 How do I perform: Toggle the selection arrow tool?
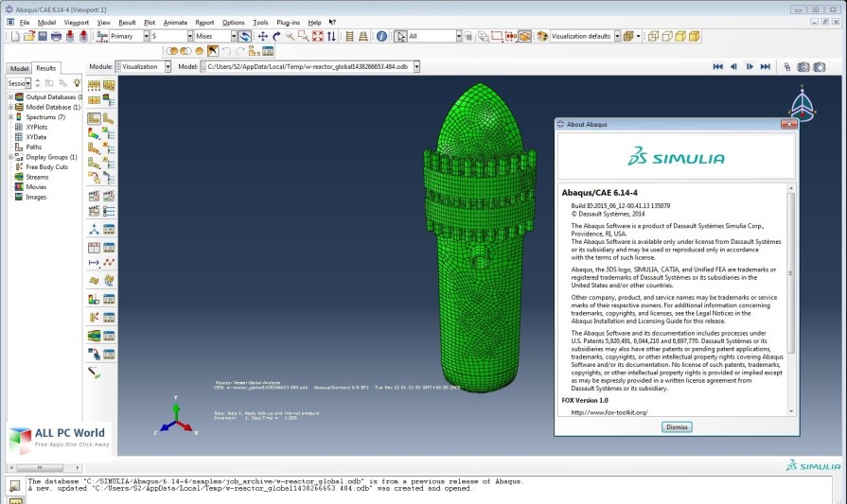click(x=400, y=36)
